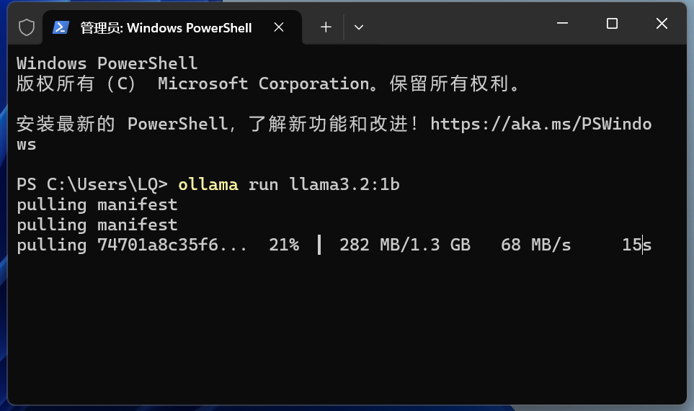Image resolution: width=694 pixels, height=411 pixels.
Task: Click the download progress bar indicator
Action: [319, 245]
